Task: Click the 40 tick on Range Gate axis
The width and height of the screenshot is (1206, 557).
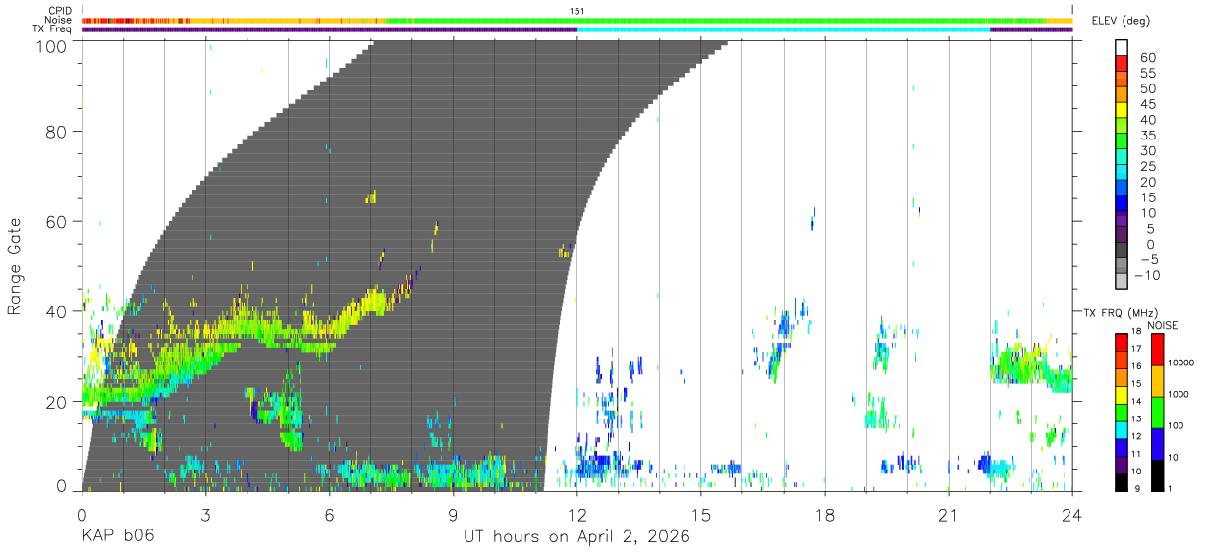Action: (56, 311)
